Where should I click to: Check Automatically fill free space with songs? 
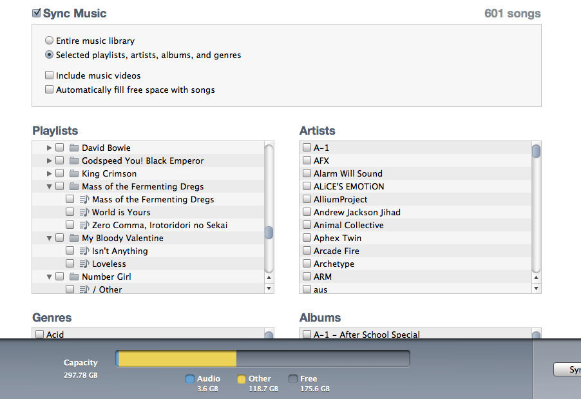[x=49, y=90]
